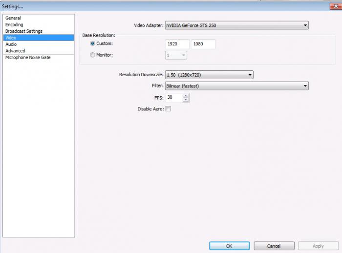Go to Broadcast Settings section

[24, 31]
